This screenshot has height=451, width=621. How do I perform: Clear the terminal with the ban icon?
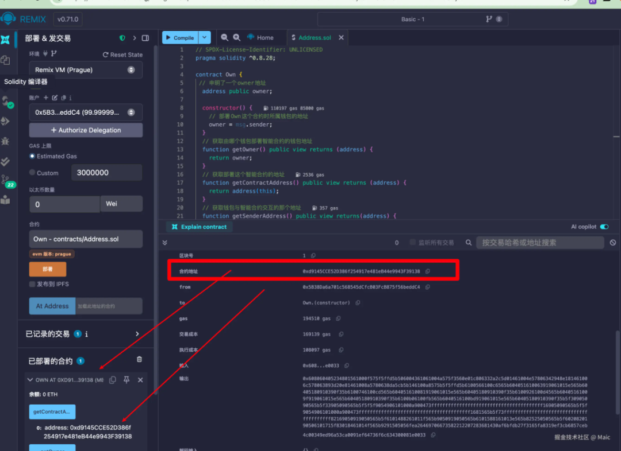[613, 243]
